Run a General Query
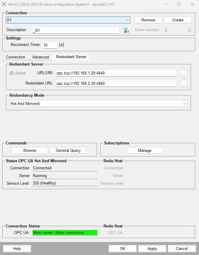Screen dimensions: 199x255 68,151
